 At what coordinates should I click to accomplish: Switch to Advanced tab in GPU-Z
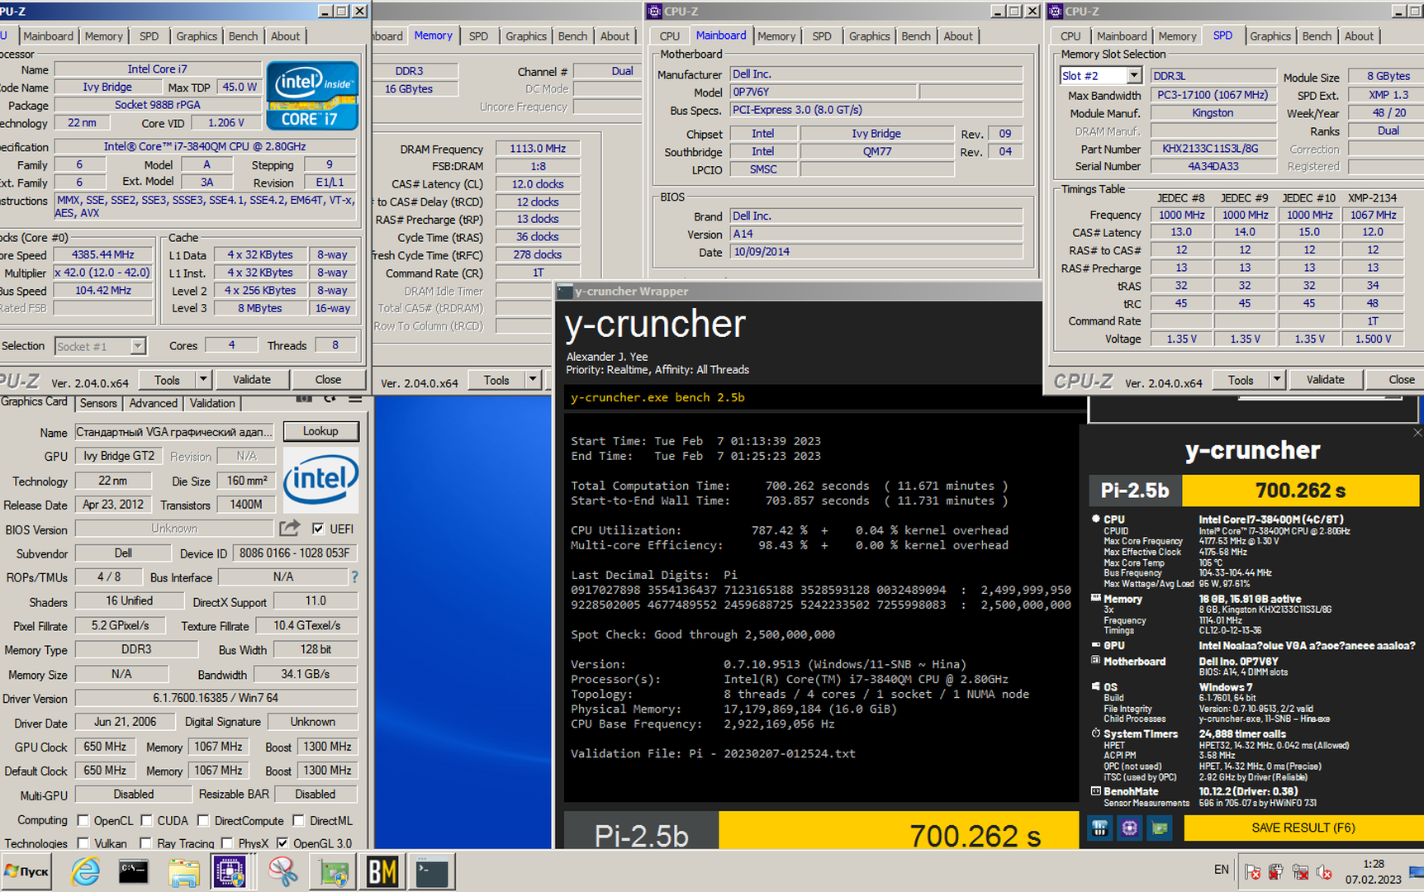153,403
